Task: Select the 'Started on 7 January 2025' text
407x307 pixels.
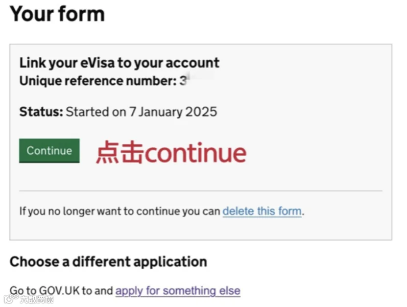Action: click(x=142, y=112)
